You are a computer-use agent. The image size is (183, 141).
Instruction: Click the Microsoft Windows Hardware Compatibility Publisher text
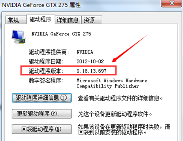point(112,83)
